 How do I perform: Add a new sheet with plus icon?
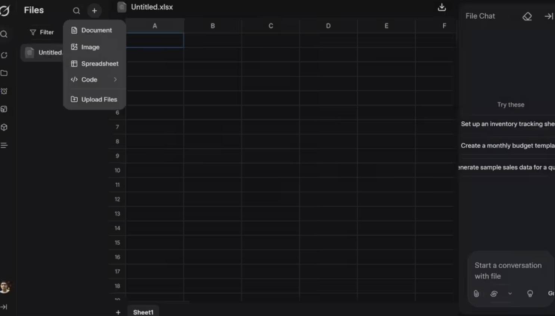(118, 312)
